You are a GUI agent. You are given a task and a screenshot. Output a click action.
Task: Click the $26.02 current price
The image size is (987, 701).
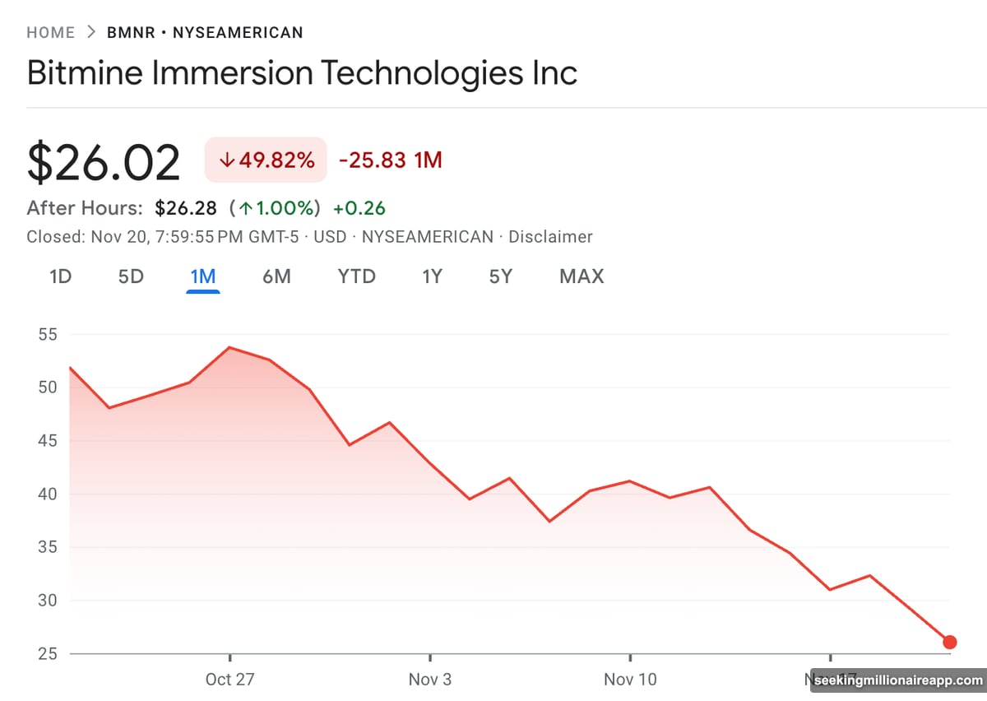tap(104, 162)
